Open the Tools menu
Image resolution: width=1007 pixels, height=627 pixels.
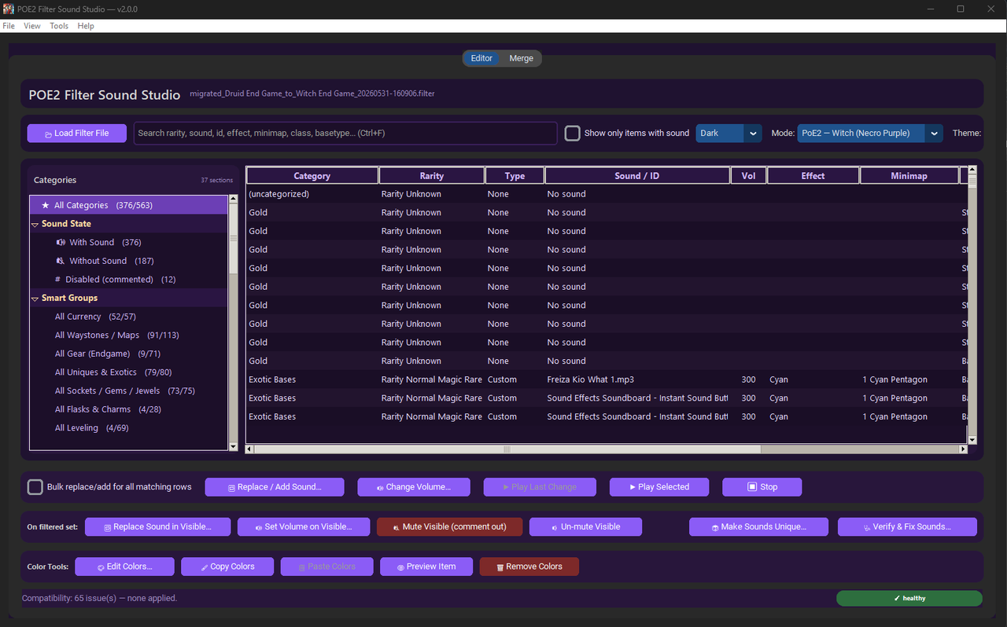59,26
